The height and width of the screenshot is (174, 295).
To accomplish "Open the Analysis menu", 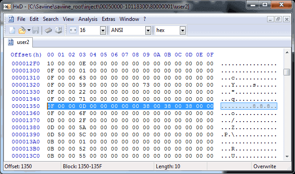I will [88, 19].
